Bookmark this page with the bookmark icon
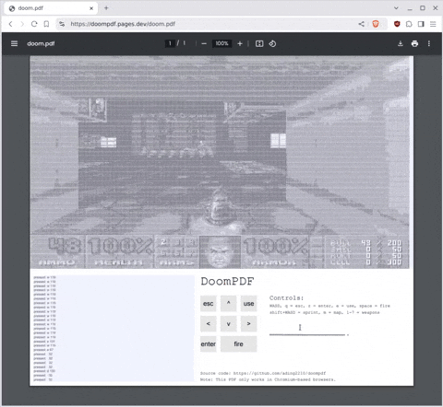 (x=46, y=24)
